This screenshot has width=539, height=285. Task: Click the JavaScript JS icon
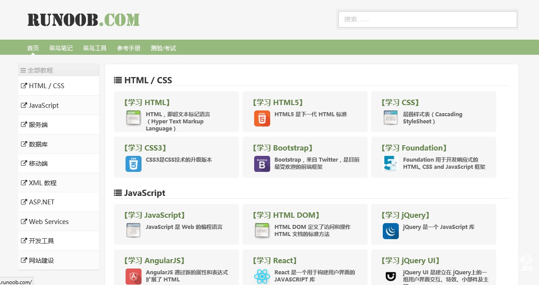tap(134, 231)
